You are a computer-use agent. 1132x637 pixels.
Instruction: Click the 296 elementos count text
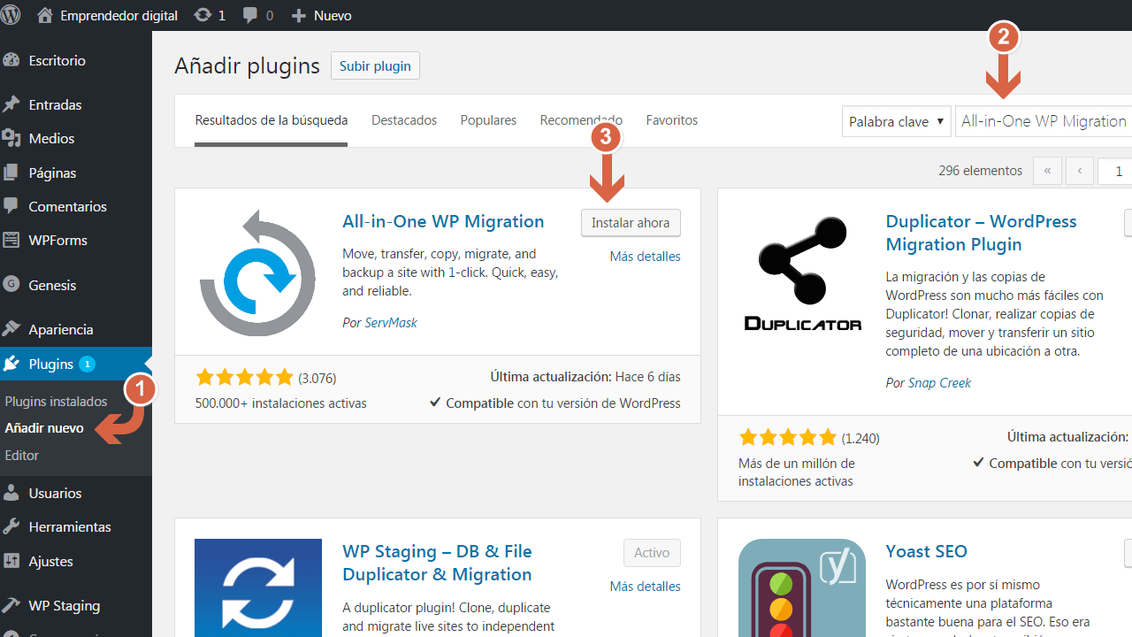click(980, 171)
